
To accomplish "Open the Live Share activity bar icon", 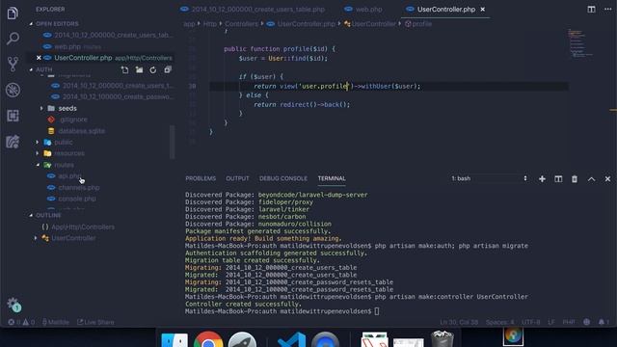I will pos(13,142).
